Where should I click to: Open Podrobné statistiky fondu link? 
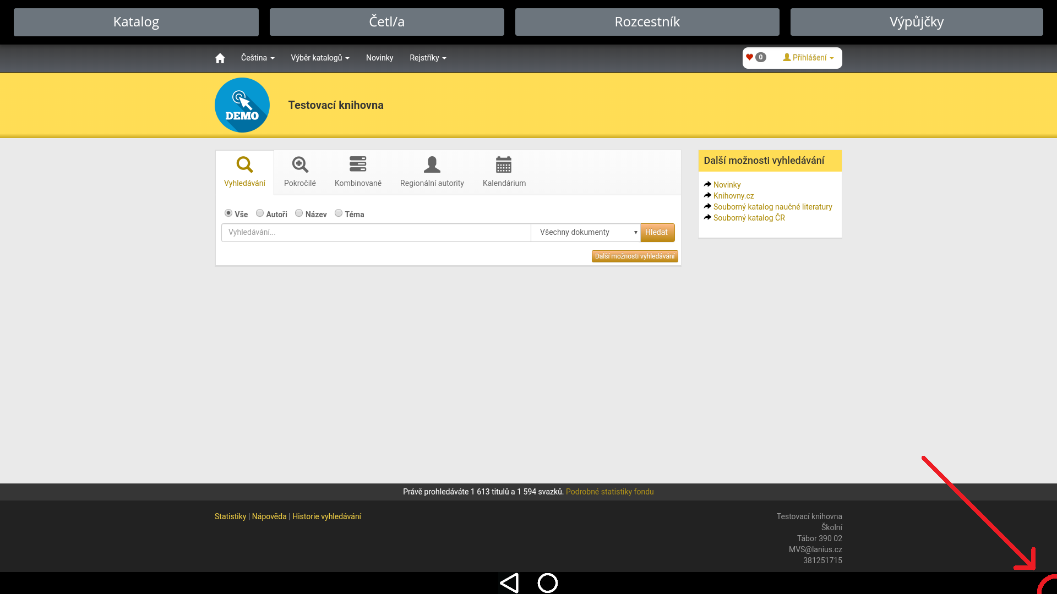(x=609, y=492)
